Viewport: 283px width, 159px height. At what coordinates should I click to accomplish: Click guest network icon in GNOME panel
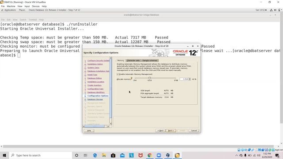(271, 10)
